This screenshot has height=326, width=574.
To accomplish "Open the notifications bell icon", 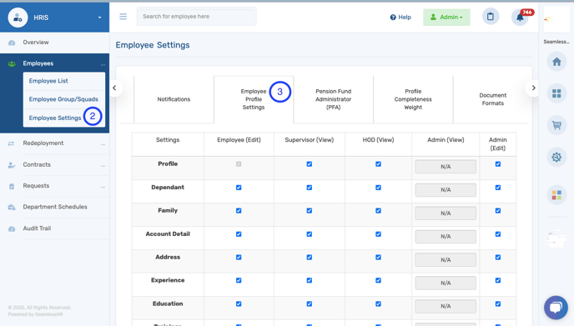I will 520,18.
